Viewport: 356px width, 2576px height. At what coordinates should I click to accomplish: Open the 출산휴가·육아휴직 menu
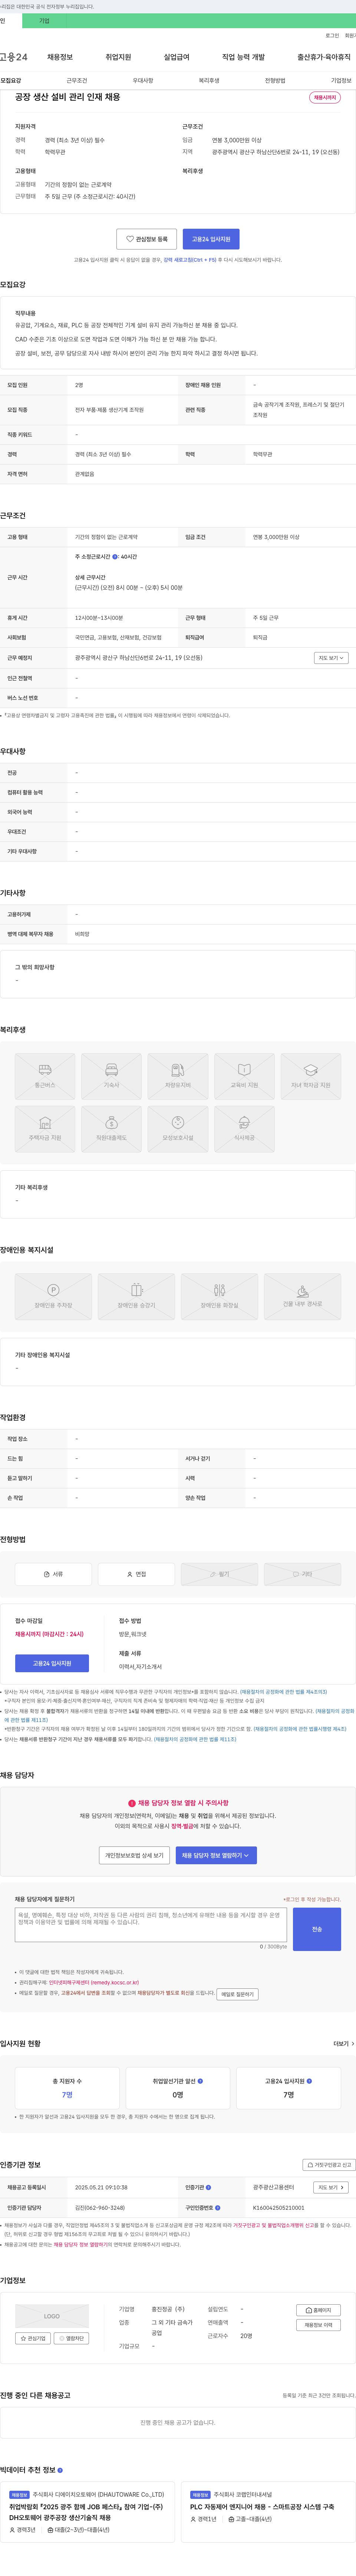point(324,57)
